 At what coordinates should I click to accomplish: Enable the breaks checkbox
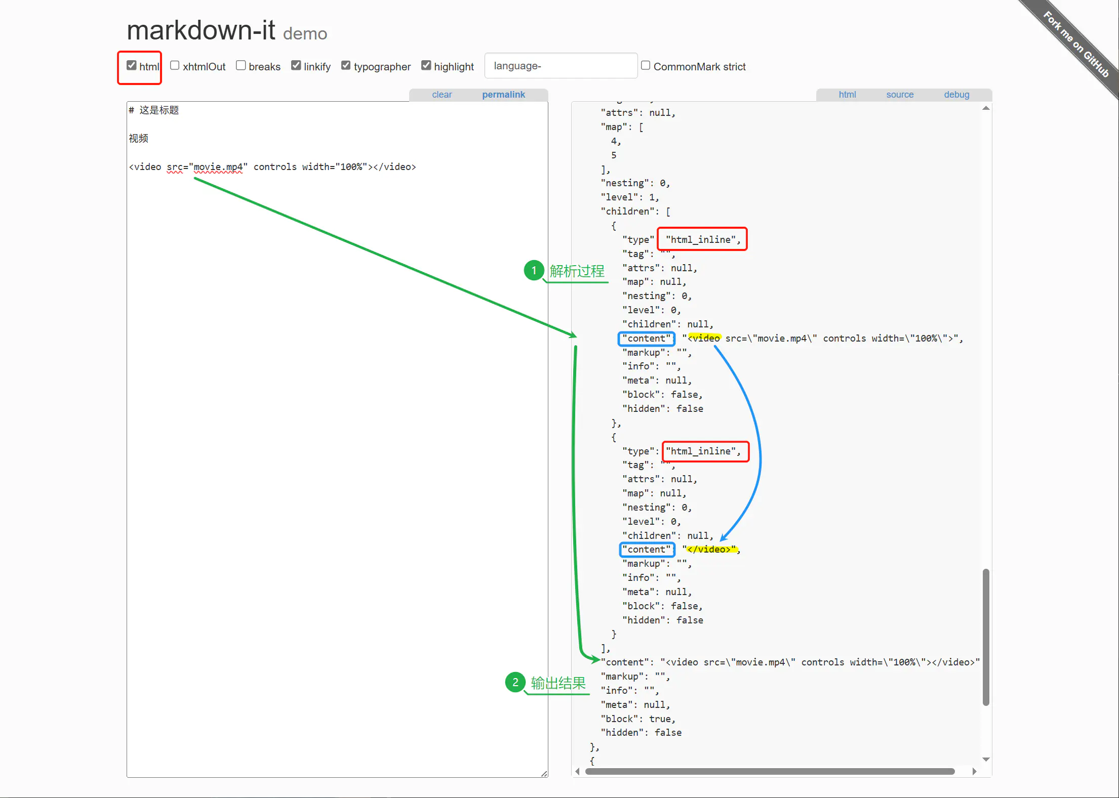(x=241, y=65)
